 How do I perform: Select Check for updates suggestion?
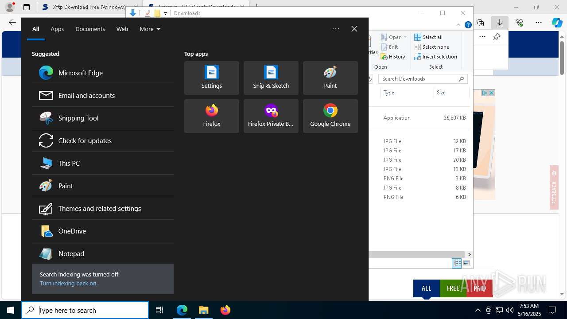point(103,140)
